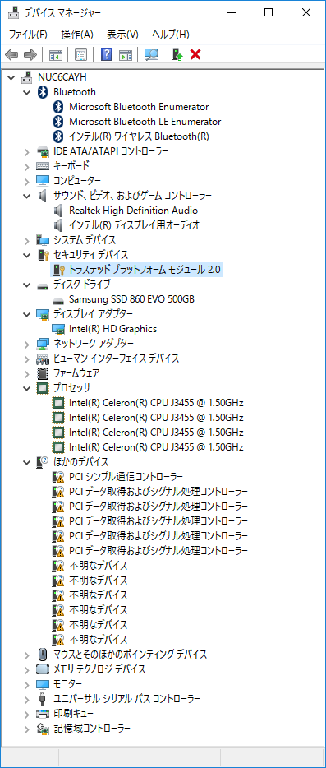Click the ほかのデバイス question mark category icon
The width and height of the screenshot is (326, 768).
point(43,462)
